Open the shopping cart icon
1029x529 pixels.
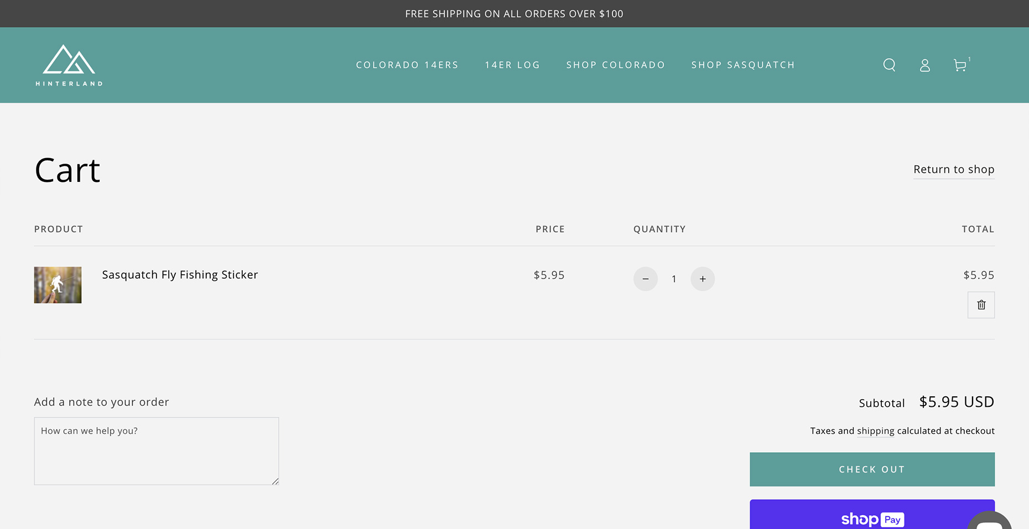(x=960, y=65)
